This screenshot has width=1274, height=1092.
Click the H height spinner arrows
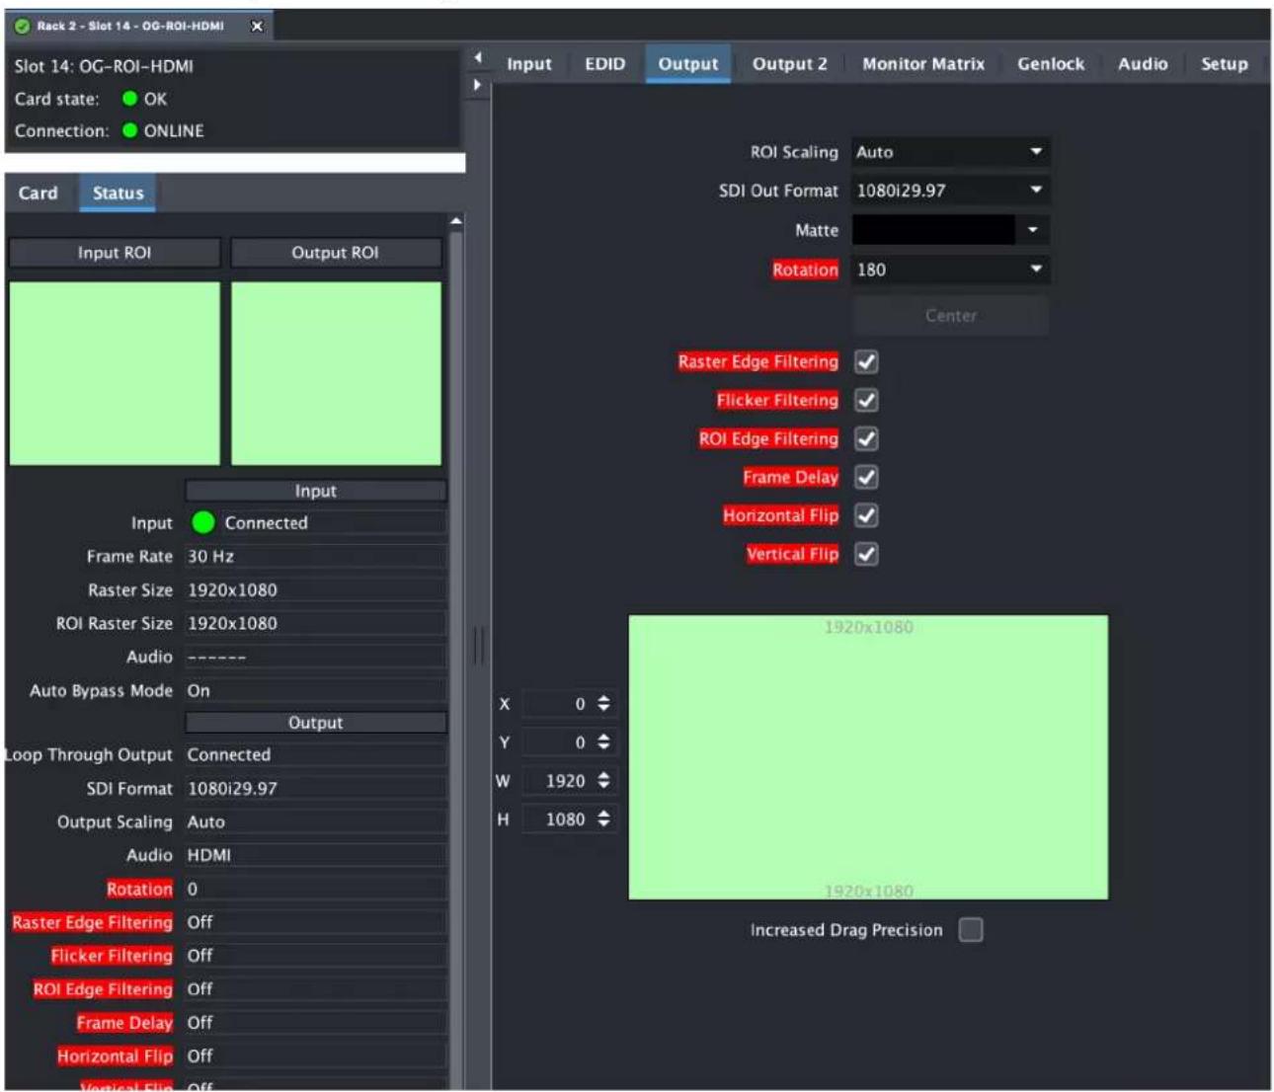[603, 819]
